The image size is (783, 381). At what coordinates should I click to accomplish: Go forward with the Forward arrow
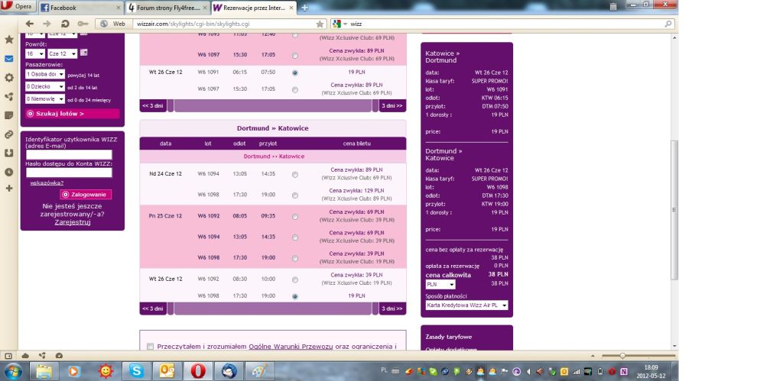click(x=47, y=24)
